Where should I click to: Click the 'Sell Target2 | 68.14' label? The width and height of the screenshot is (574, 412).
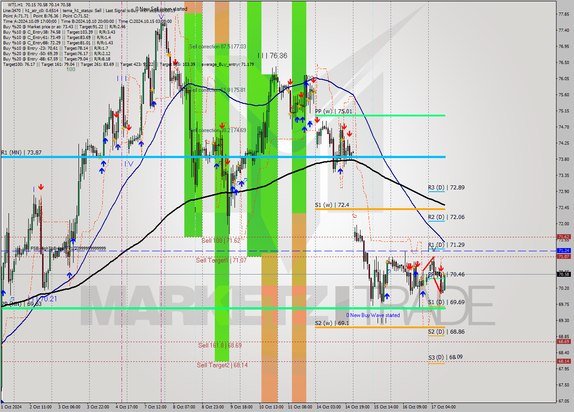click(222, 365)
